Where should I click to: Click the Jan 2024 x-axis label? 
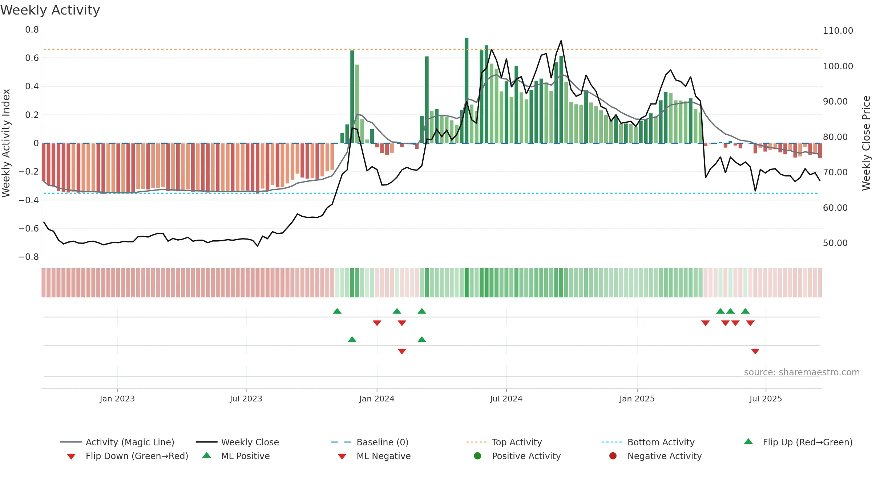(x=377, y=399)
